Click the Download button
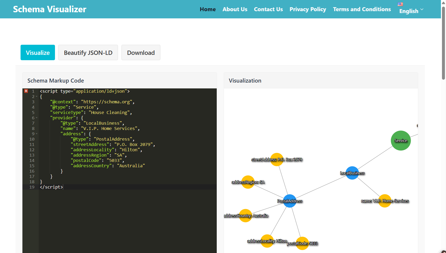Viewport: 446px width, 253px height. [x=141, y=52]
